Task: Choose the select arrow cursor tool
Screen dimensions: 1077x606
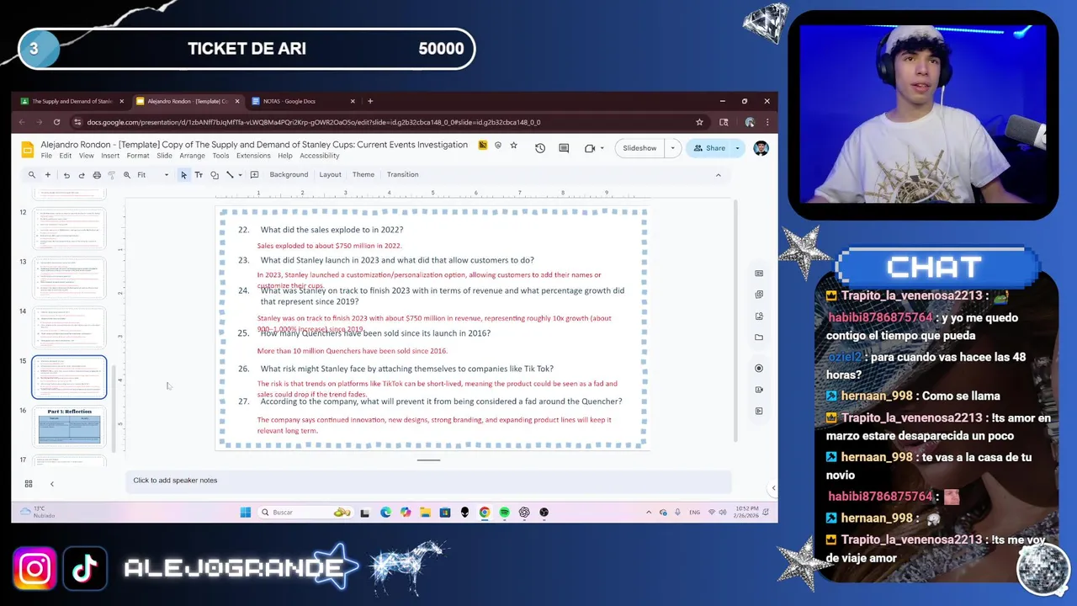Action: coord(183,175)
